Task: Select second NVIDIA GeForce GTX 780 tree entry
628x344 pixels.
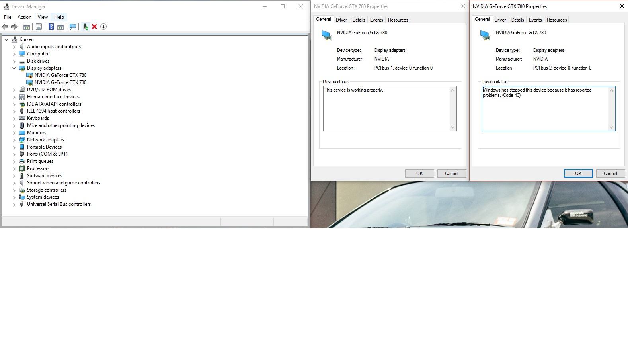Action: [x=60, y=82]
